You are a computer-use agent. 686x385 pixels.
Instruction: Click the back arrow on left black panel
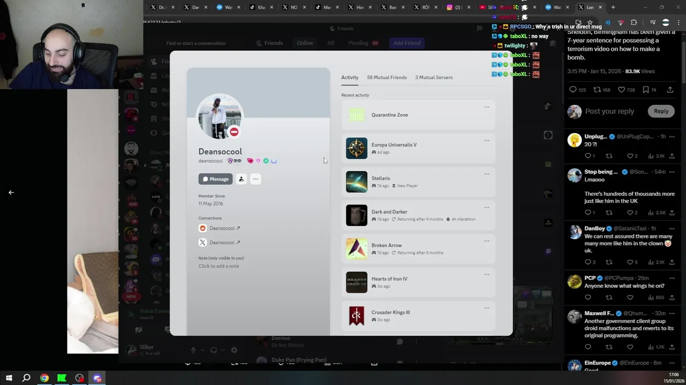(11, 192)
